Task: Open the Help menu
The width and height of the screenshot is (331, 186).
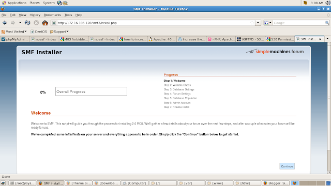Action: (79, 15)
